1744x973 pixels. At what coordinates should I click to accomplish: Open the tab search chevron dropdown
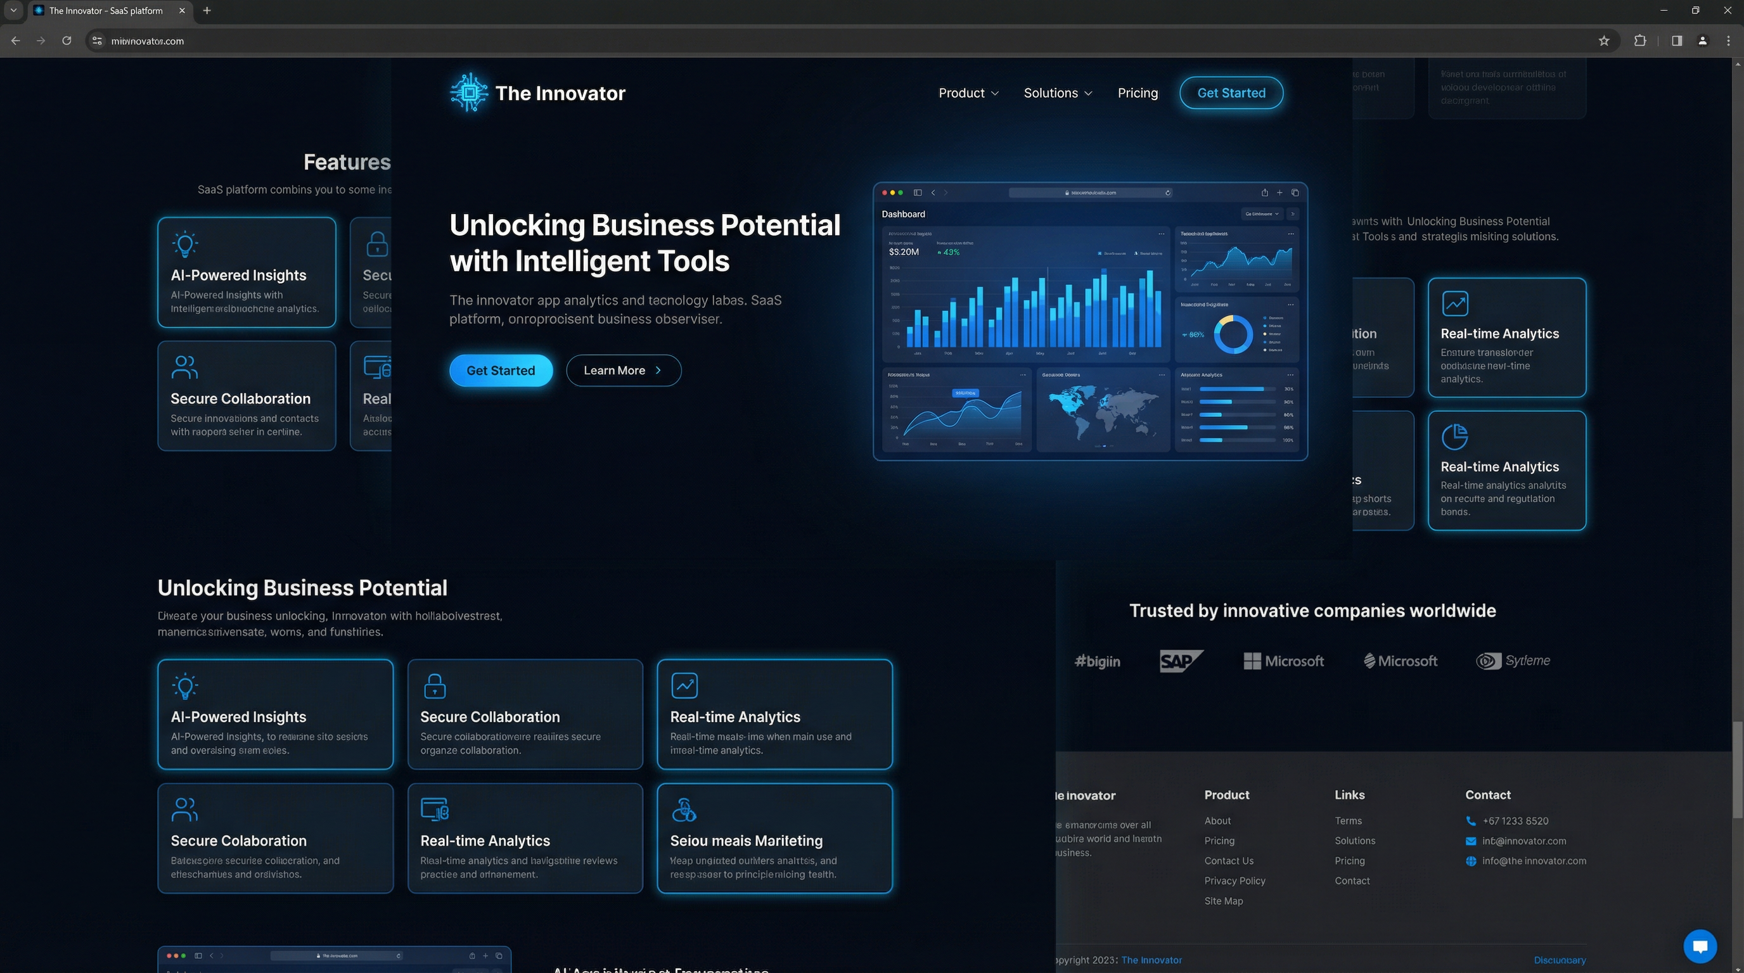point(13,10)
